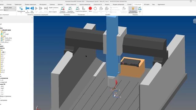196x110 pixels.
Task: Click the window layout icon in title bar
Action: tap(191, 1)
